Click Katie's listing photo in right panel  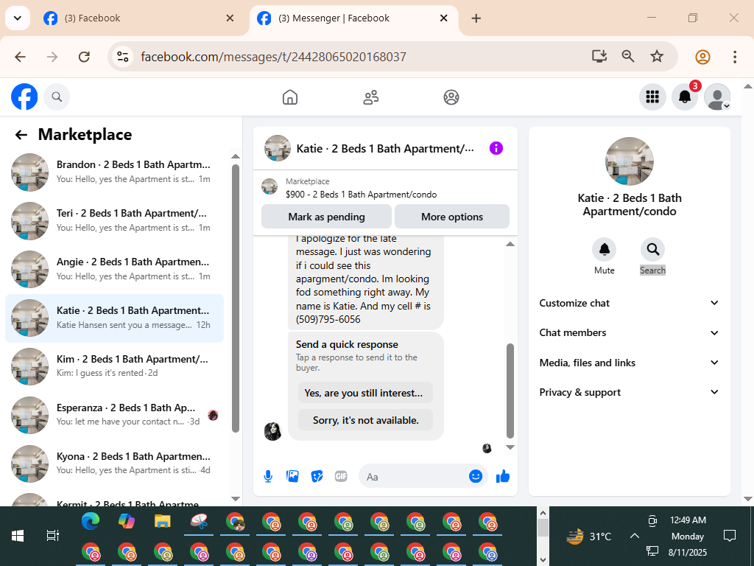[x=629, y=161]
